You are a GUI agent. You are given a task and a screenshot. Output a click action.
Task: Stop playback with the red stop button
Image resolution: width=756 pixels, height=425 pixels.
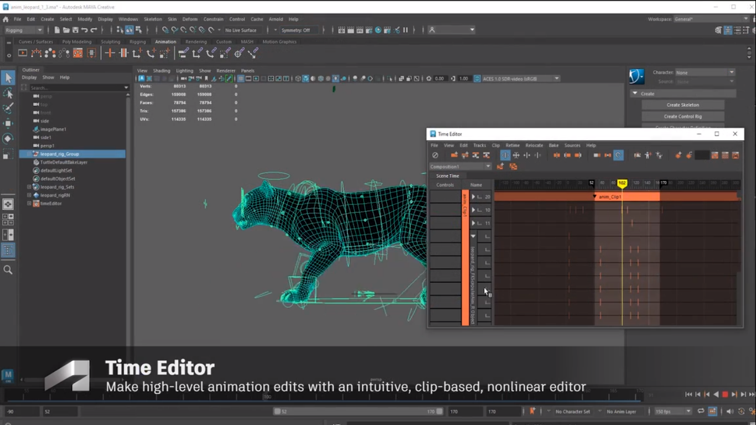tap(725, 395)
